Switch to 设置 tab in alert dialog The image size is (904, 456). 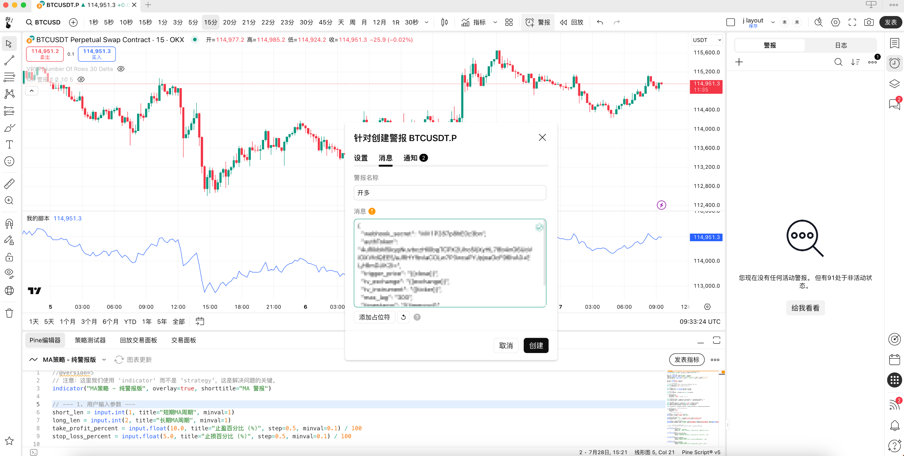tap(361, 158)
